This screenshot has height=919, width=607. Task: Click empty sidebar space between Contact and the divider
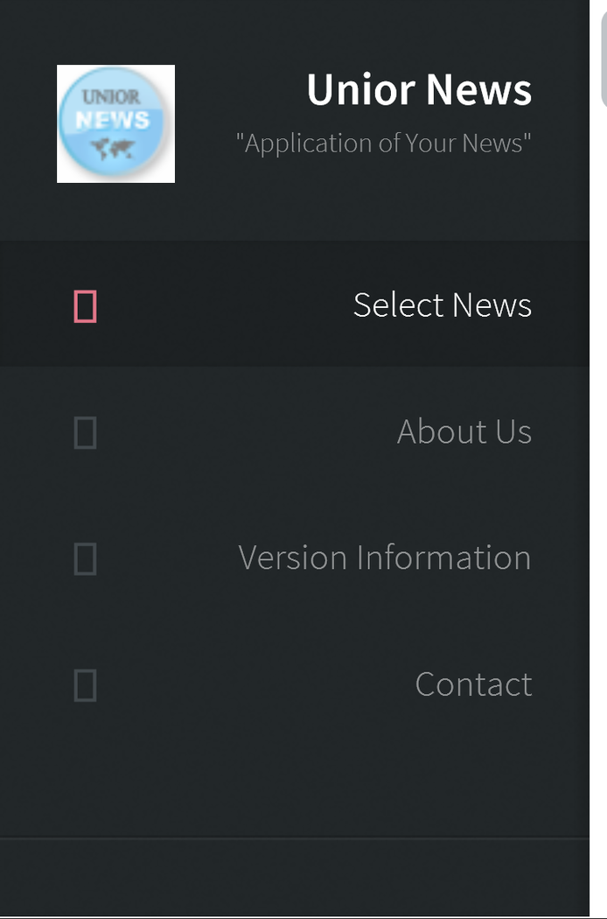click(295, 791)
